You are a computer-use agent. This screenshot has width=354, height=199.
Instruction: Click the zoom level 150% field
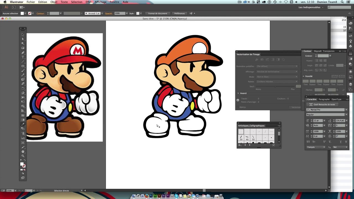(x=9, y=191)
